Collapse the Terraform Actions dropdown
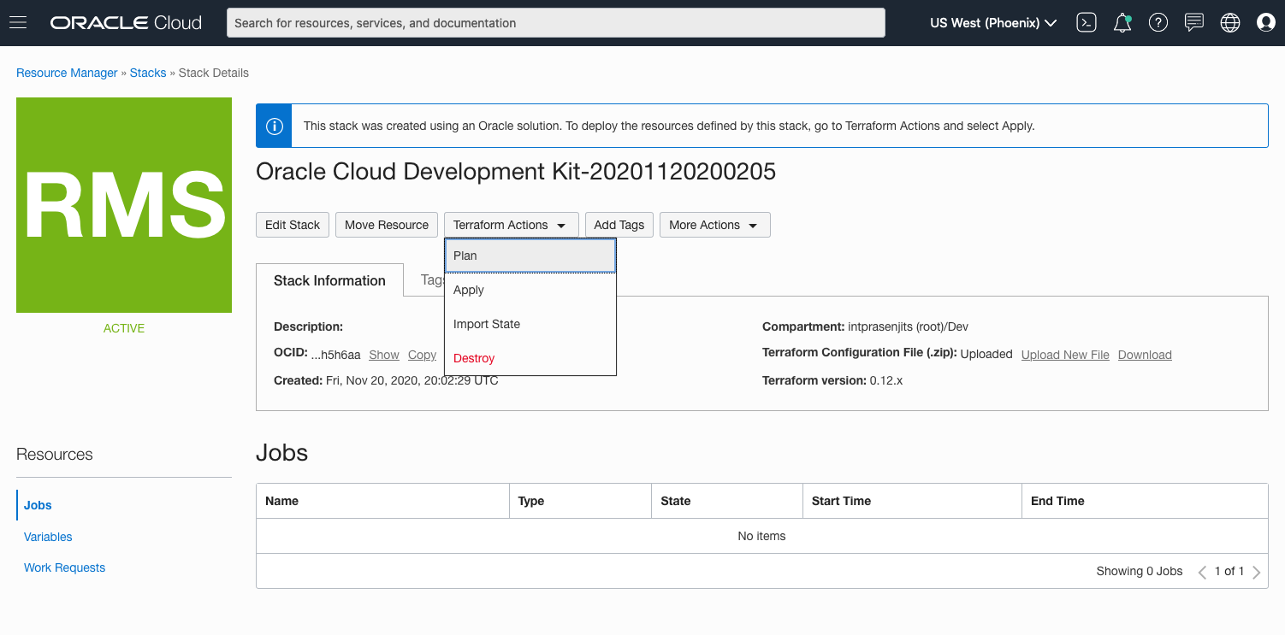Image resolution: width=1285 pixels, height=635 pixels. (x=511, y=225)
